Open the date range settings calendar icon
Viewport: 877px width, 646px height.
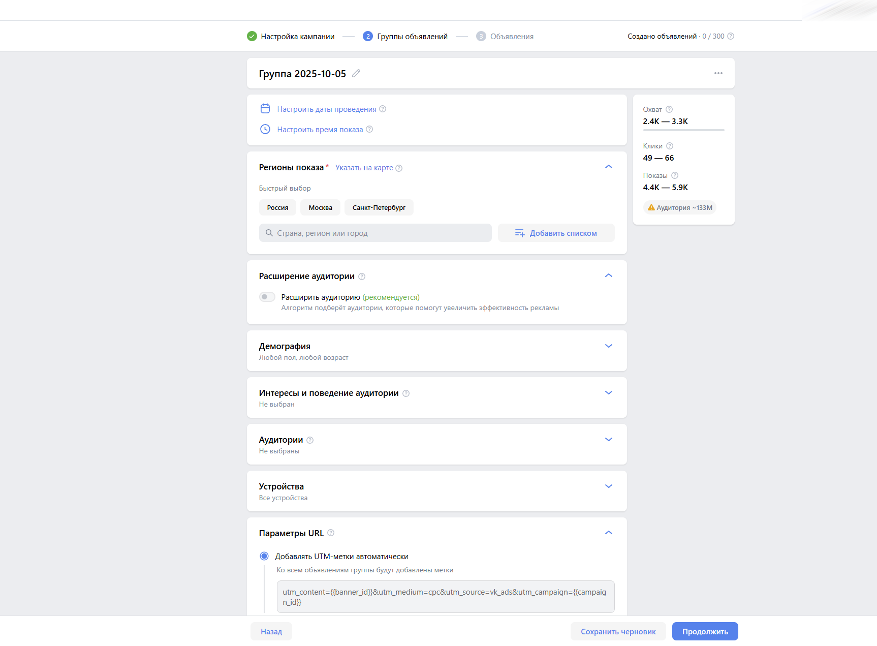tap(265, 109)
